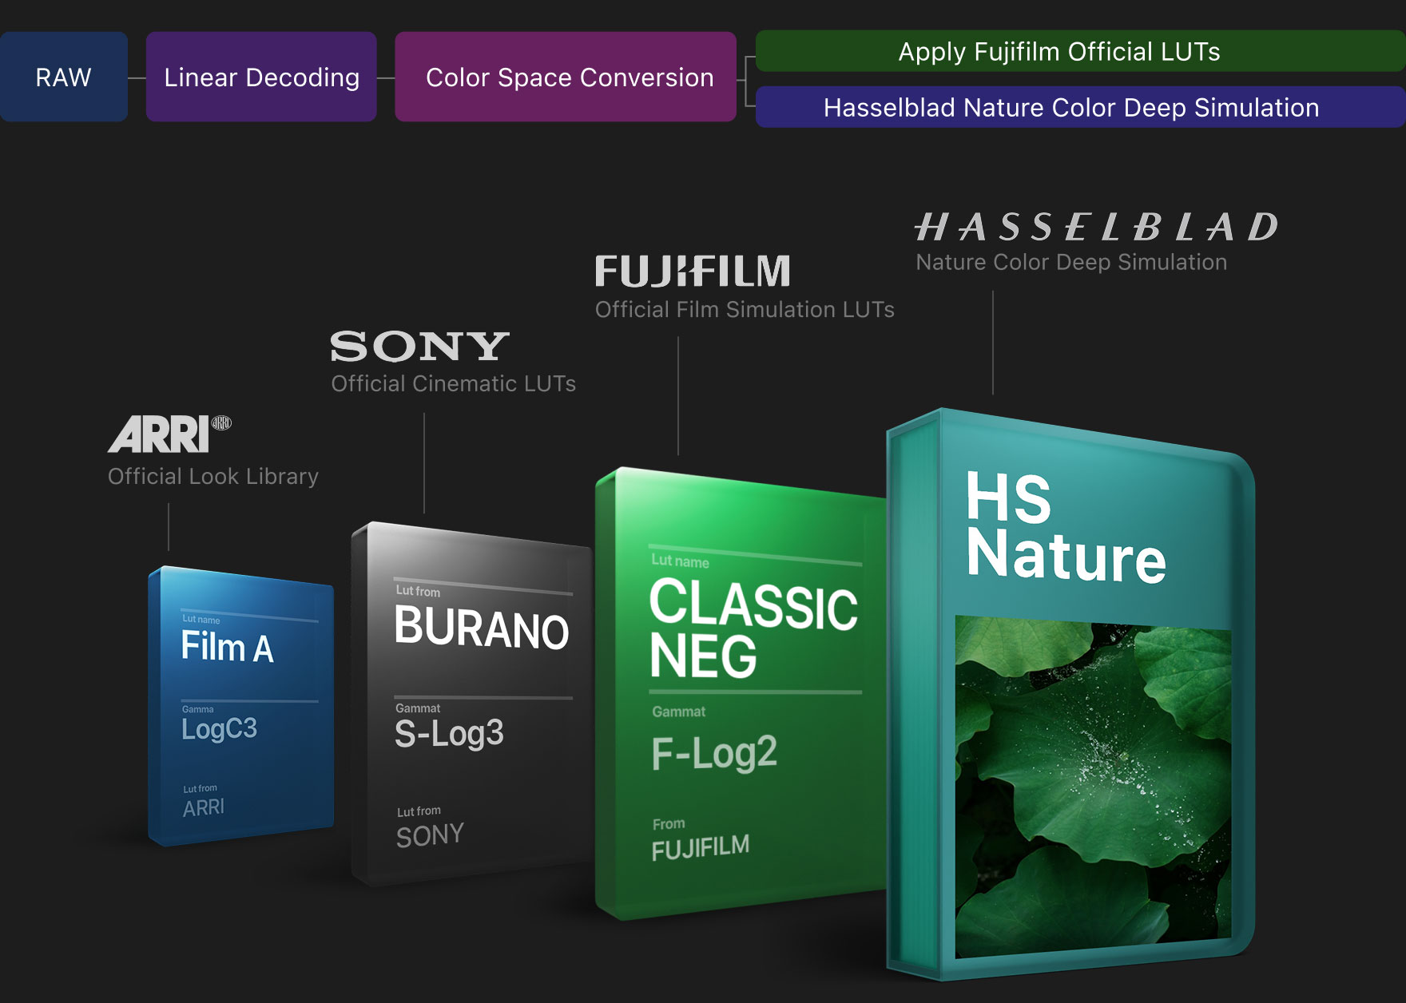Pick the Hasselblad Nature Color Deep Simulation bar

[1080, 107]
